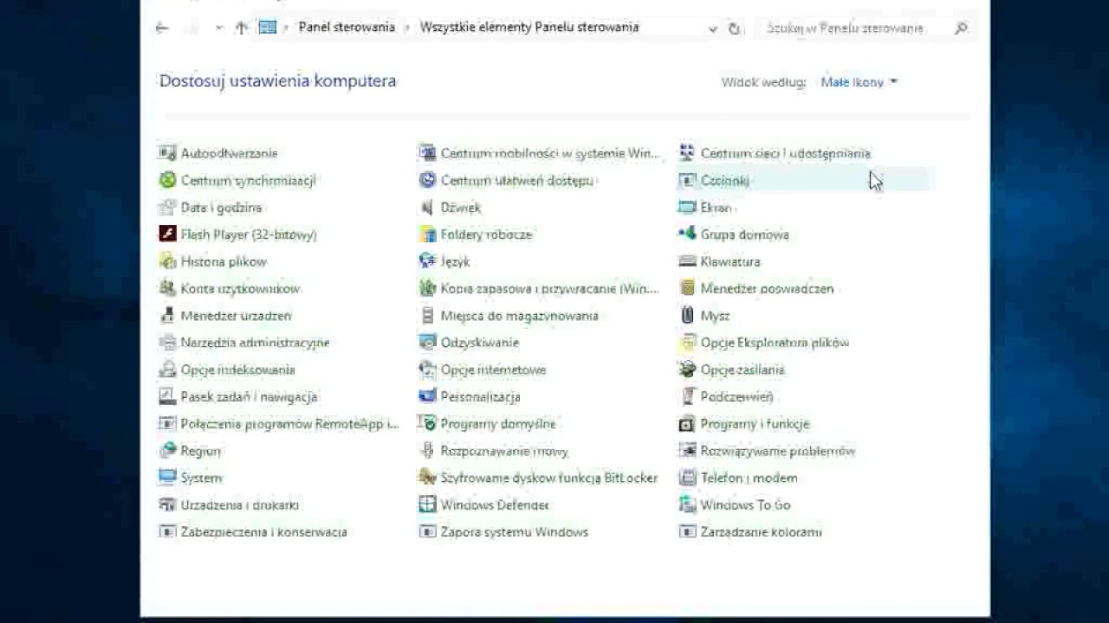
Task: Open Połączenia programów RemoteApp link
Action: (x=290, y=424)
